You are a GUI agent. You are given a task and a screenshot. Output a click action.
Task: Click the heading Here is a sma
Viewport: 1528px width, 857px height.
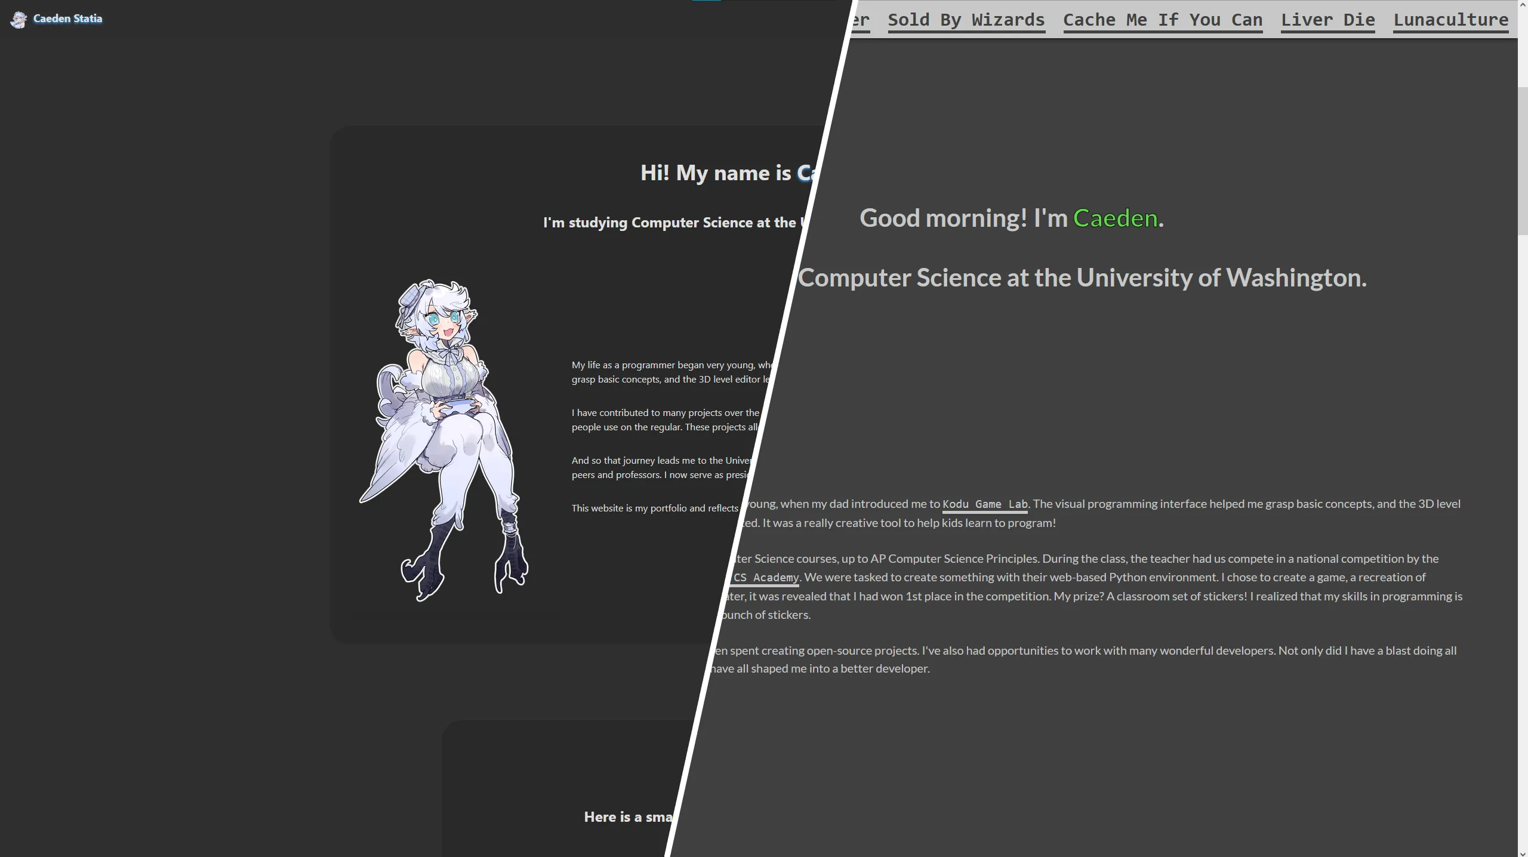(629, 817)
